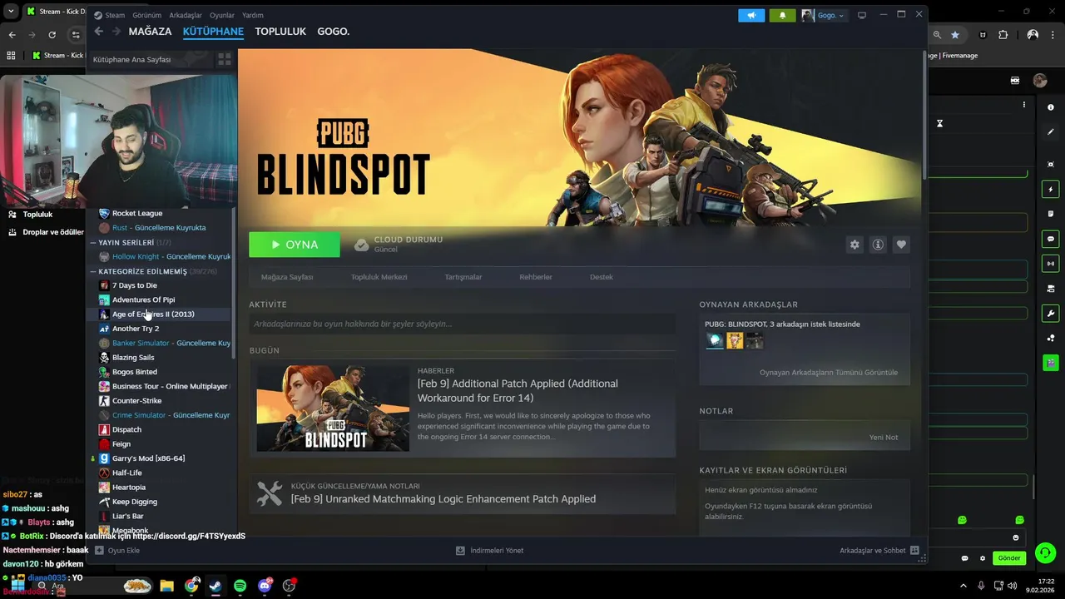Click the Keep Digging game icon
1065x599 pixels.
[x=104, y=502]
